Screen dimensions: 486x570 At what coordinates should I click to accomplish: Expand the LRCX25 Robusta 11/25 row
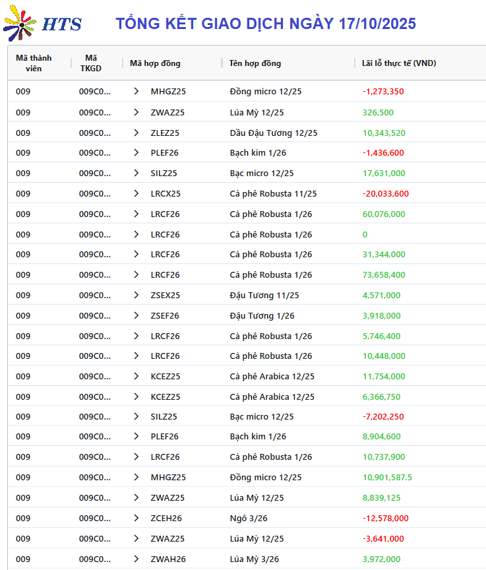tap(136, 193)
